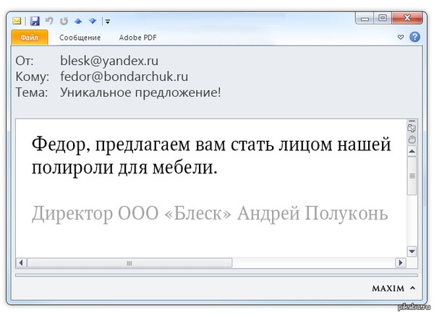
Task: Go to next item with blue down arrow
Action: point(92,21)
